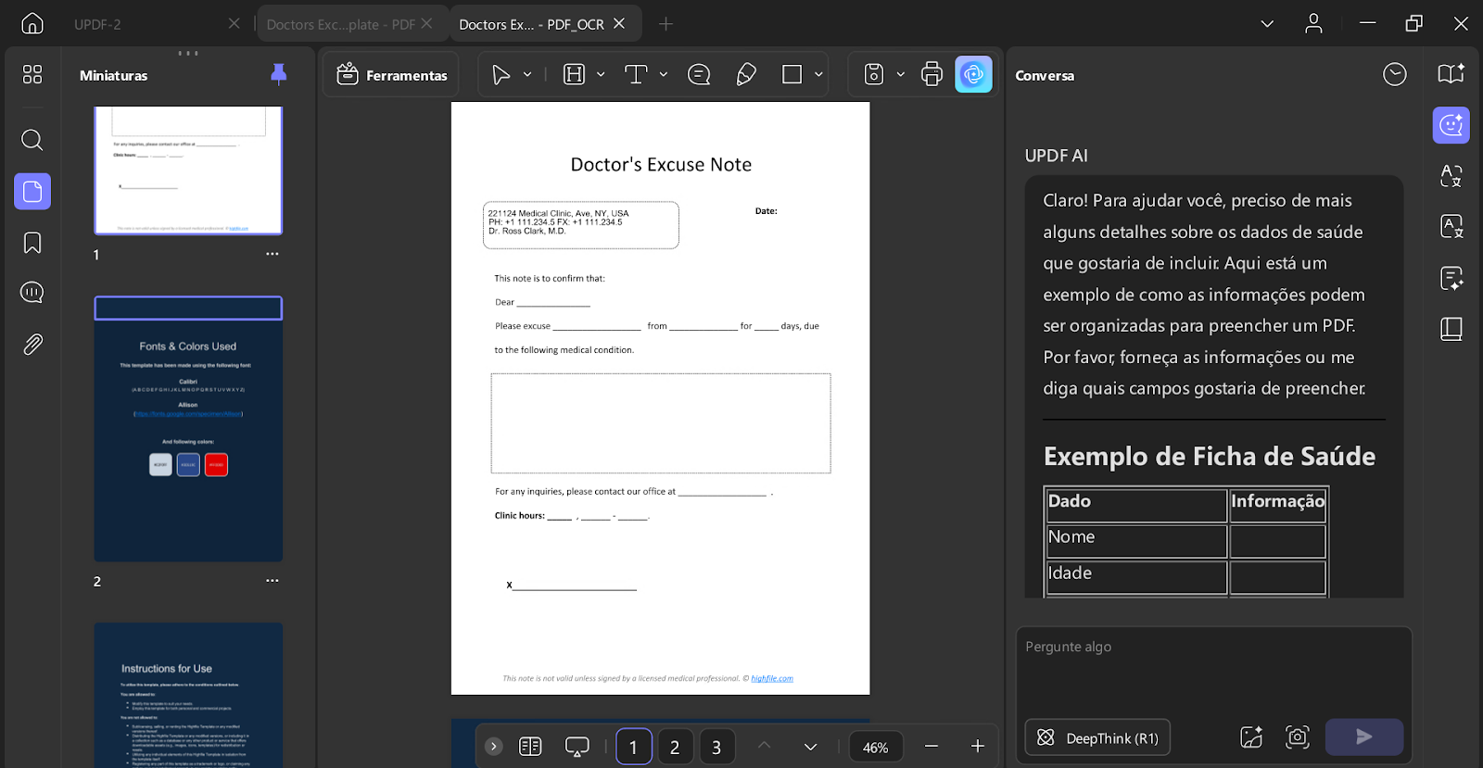Jump to page 1 button
The image size is (1483, 768).
[x=634, y=747]
